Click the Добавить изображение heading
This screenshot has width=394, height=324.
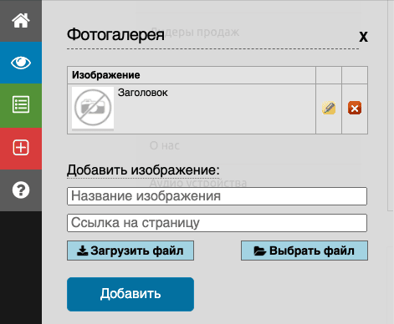143,170
